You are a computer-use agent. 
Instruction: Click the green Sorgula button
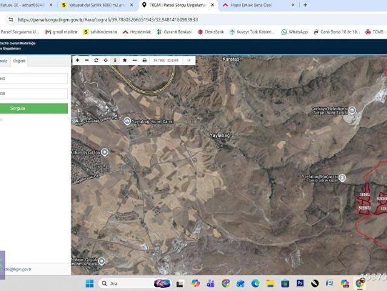click(x=33, y=109)
